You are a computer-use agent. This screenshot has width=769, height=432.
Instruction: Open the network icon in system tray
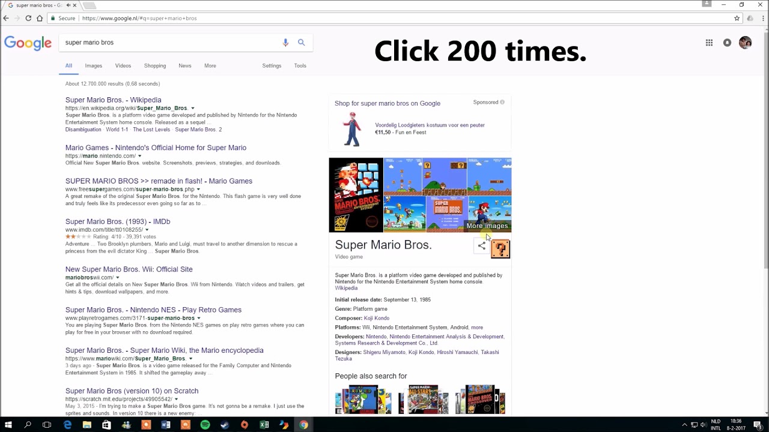(694, 425)
